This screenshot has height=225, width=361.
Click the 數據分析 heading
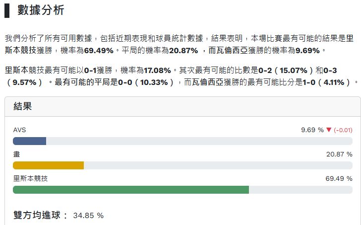(x=41, y=10)
